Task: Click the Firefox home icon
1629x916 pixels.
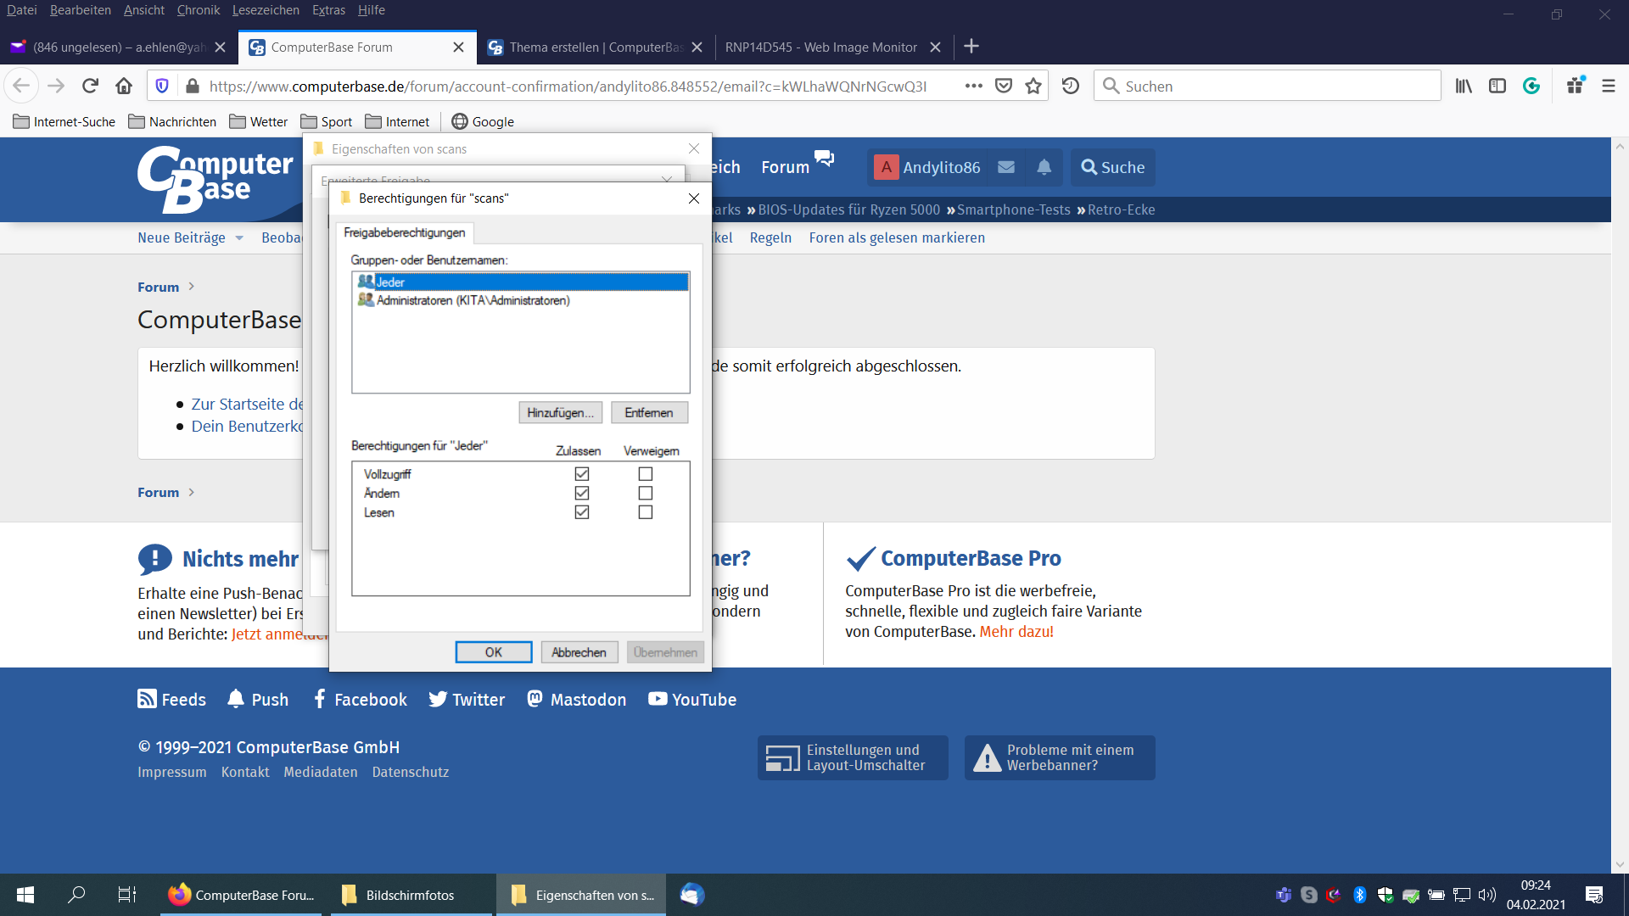Action: pos(124,86)
